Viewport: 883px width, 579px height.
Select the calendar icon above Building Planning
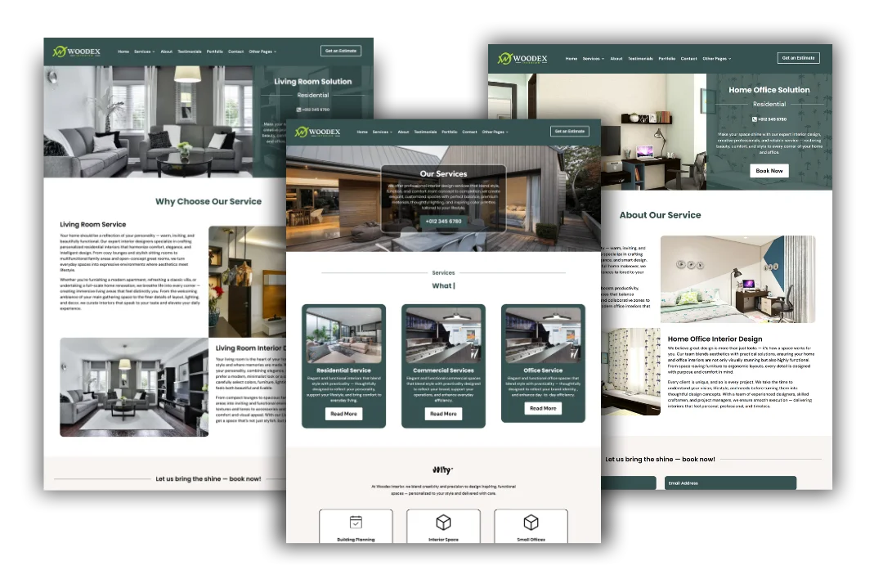356,521
